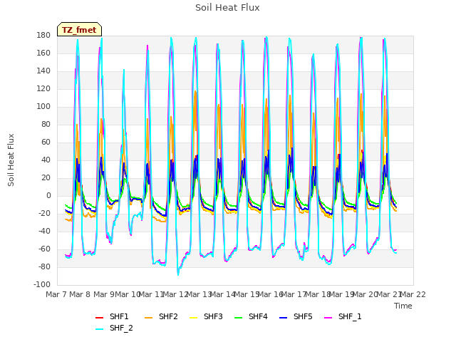Click the green SHF4 legend swatch
The width and height of the screenshot is (456, 342).
[238, 318]
